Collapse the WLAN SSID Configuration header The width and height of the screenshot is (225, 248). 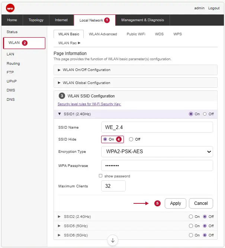[135, 96]
